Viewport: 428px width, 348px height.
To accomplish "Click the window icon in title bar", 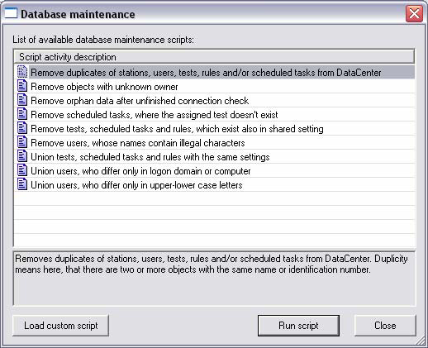I will tap(11, 13).
